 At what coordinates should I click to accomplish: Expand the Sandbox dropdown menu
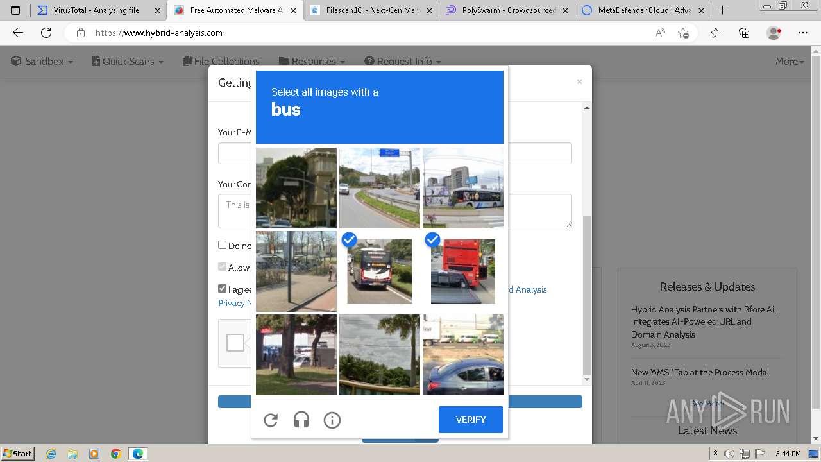click(x=42, y=62)
